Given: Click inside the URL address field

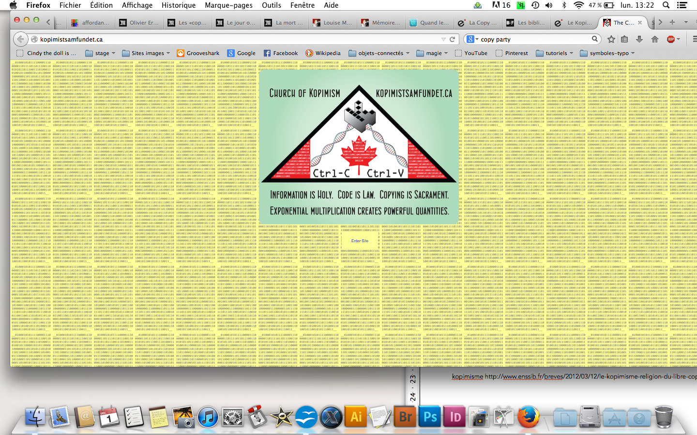Looking at the screenshot, I should pyautogui.click(x=237, y=39).
